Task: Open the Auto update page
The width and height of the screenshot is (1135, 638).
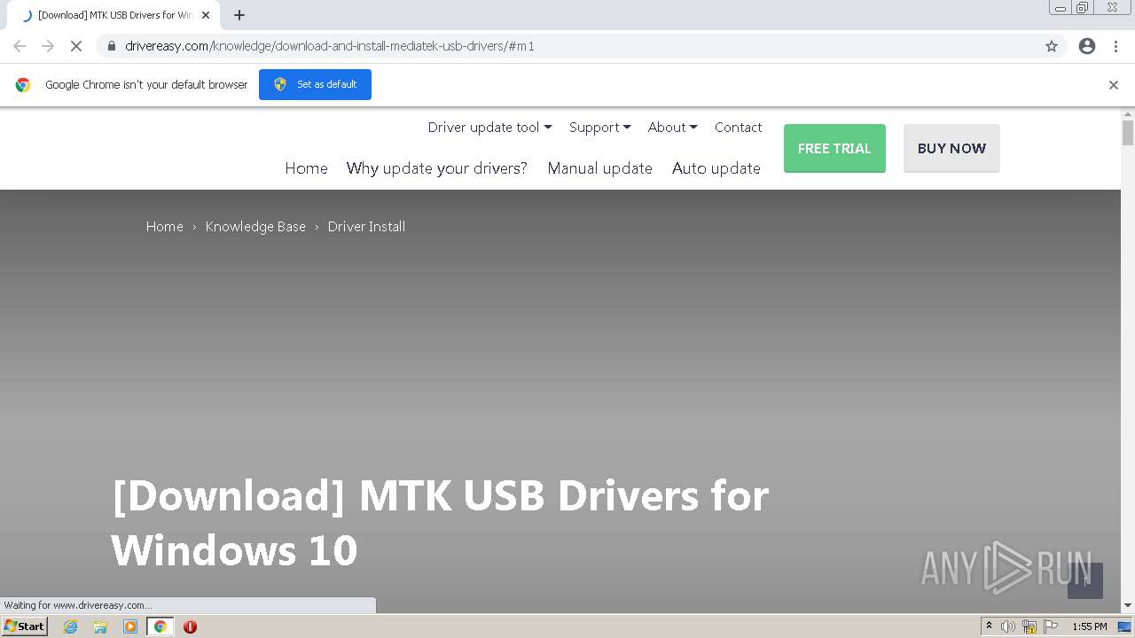Action: (x=716, y=168)
